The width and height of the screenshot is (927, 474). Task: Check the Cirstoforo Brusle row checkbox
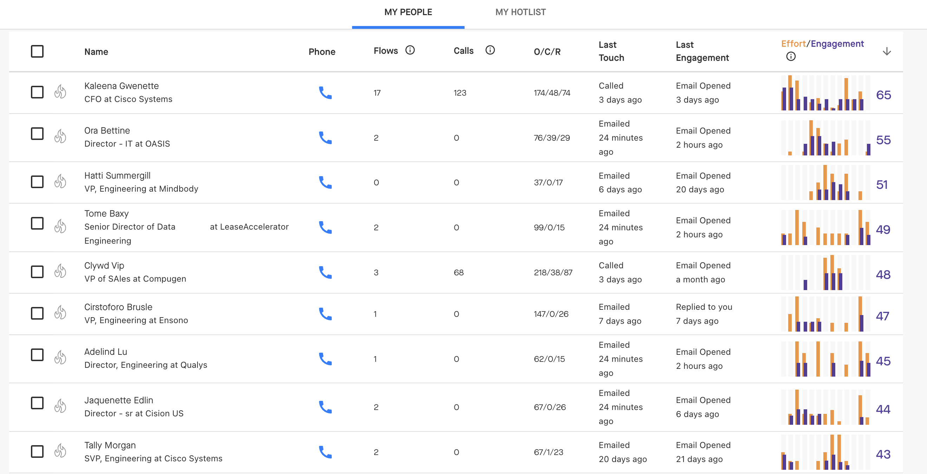[x=37, y=313]
